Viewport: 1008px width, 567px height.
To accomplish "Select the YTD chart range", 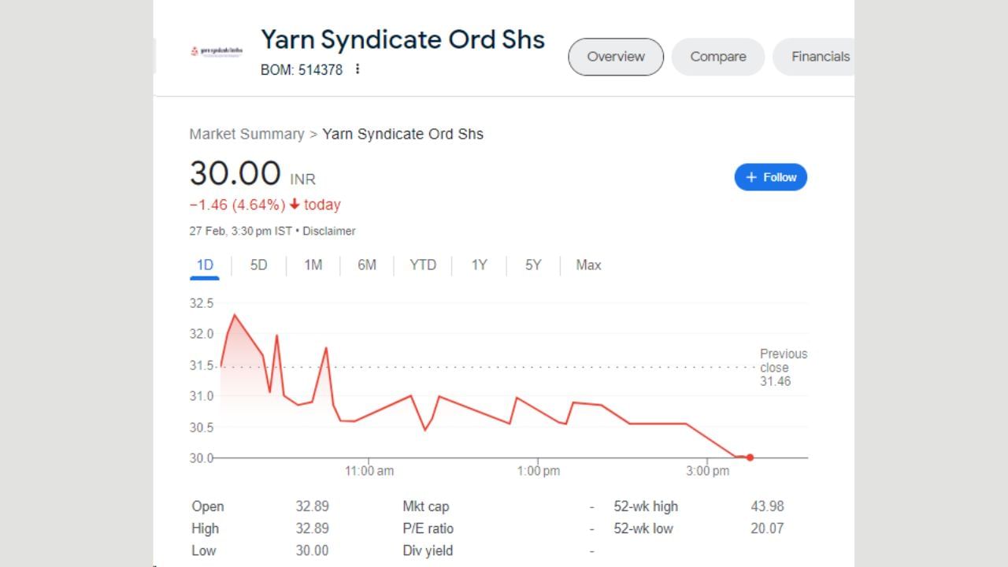I will pos(423,265).
